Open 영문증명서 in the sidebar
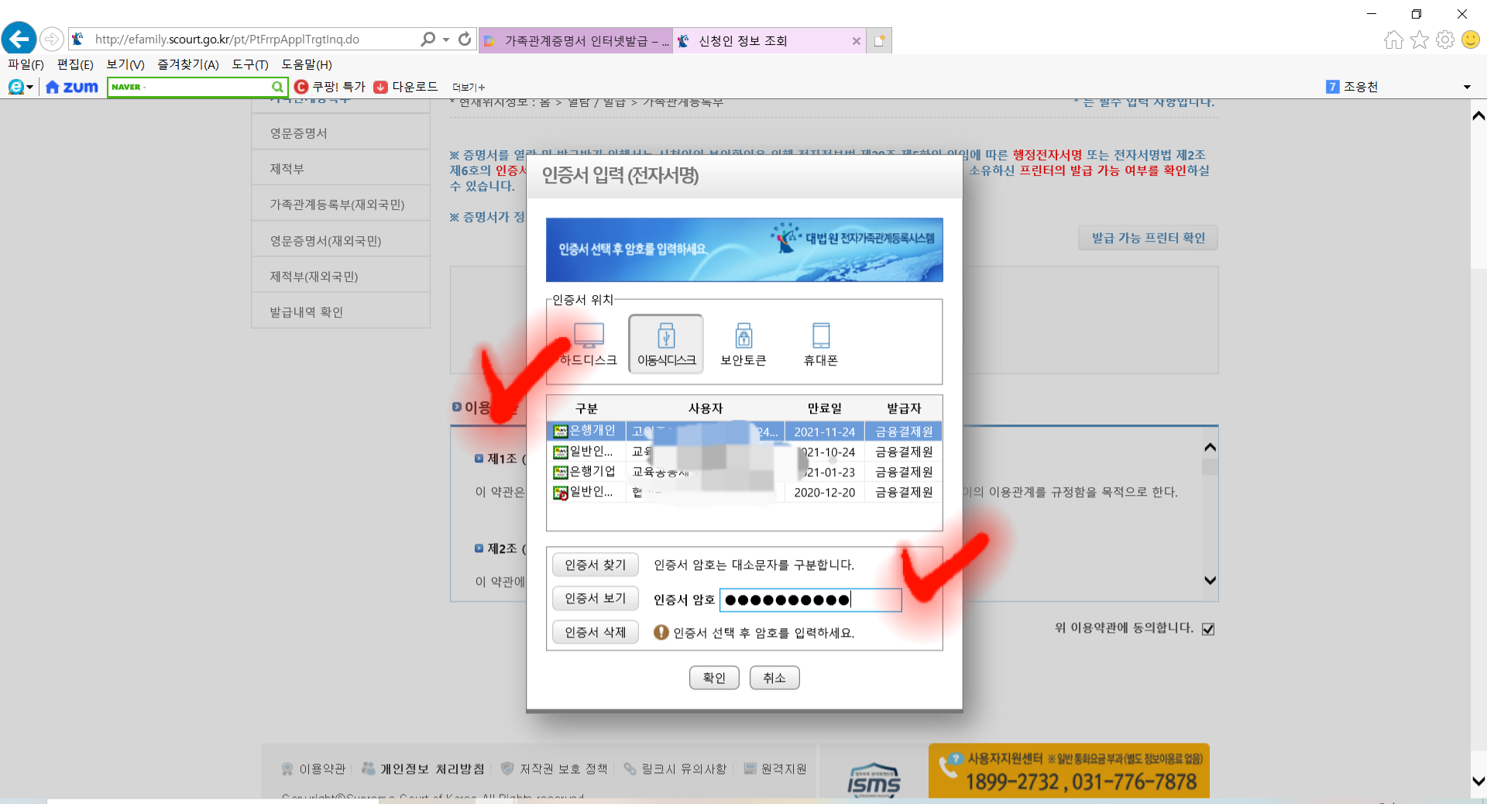The image size is (1487, 804). (x=341, y=133)
